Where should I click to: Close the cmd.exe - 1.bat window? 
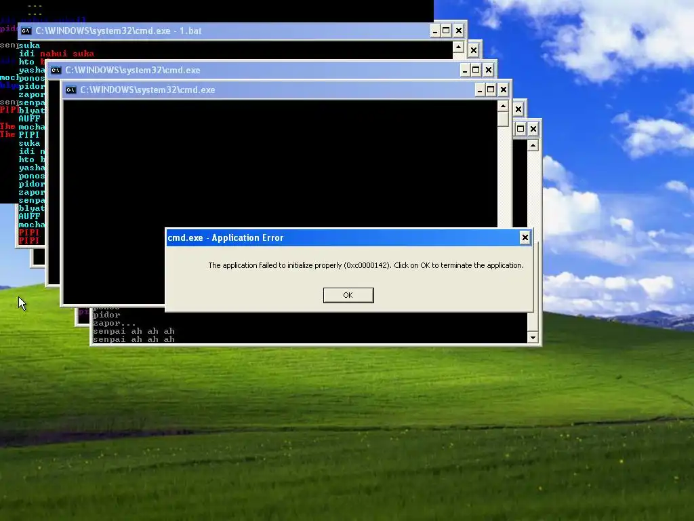coord(459,31)
